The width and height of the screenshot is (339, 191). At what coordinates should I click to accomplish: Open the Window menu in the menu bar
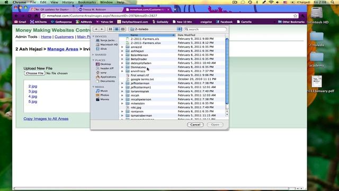[x=106, y=2]
